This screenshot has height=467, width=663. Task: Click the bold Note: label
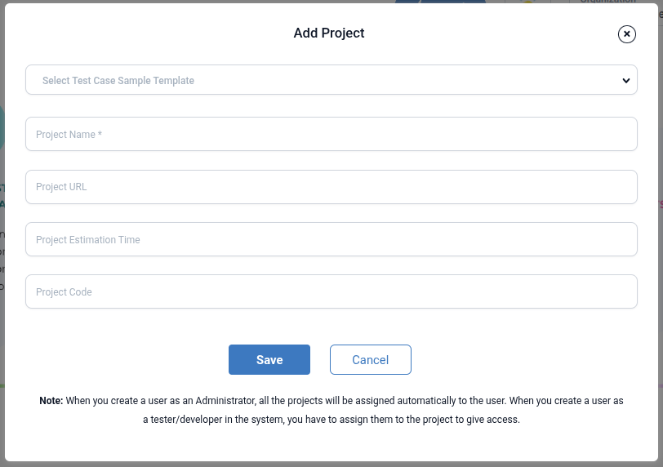tap(51, 401)
